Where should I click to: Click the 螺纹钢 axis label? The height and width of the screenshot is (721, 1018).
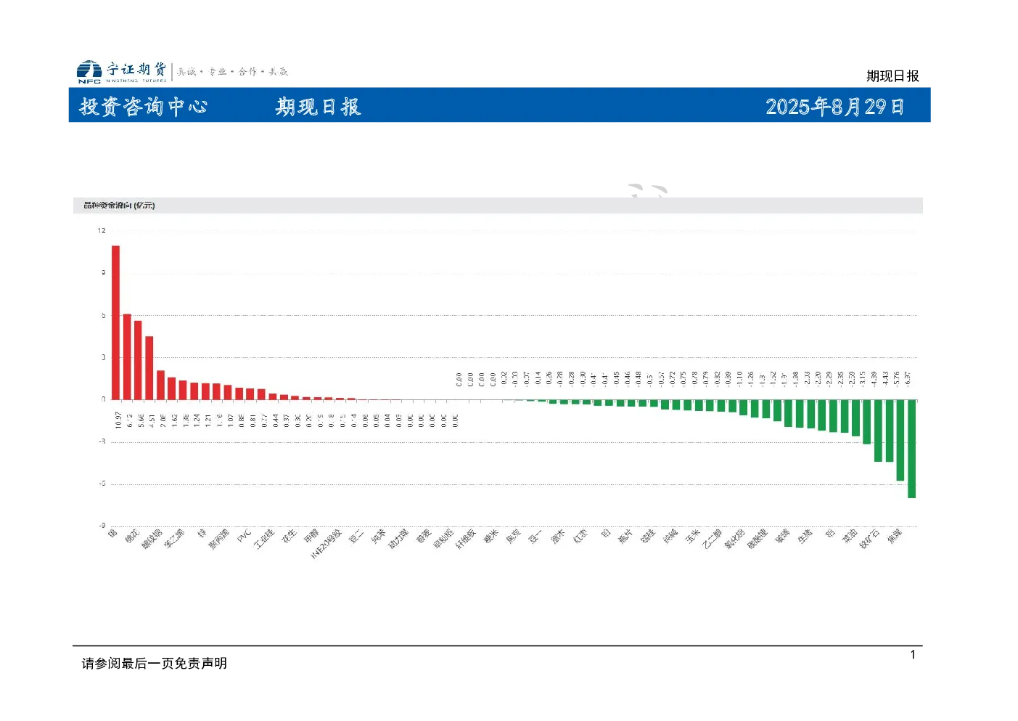(x=152, y=539)
